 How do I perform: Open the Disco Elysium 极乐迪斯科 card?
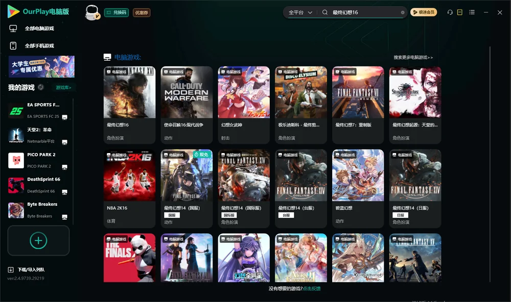coord(301,105)
